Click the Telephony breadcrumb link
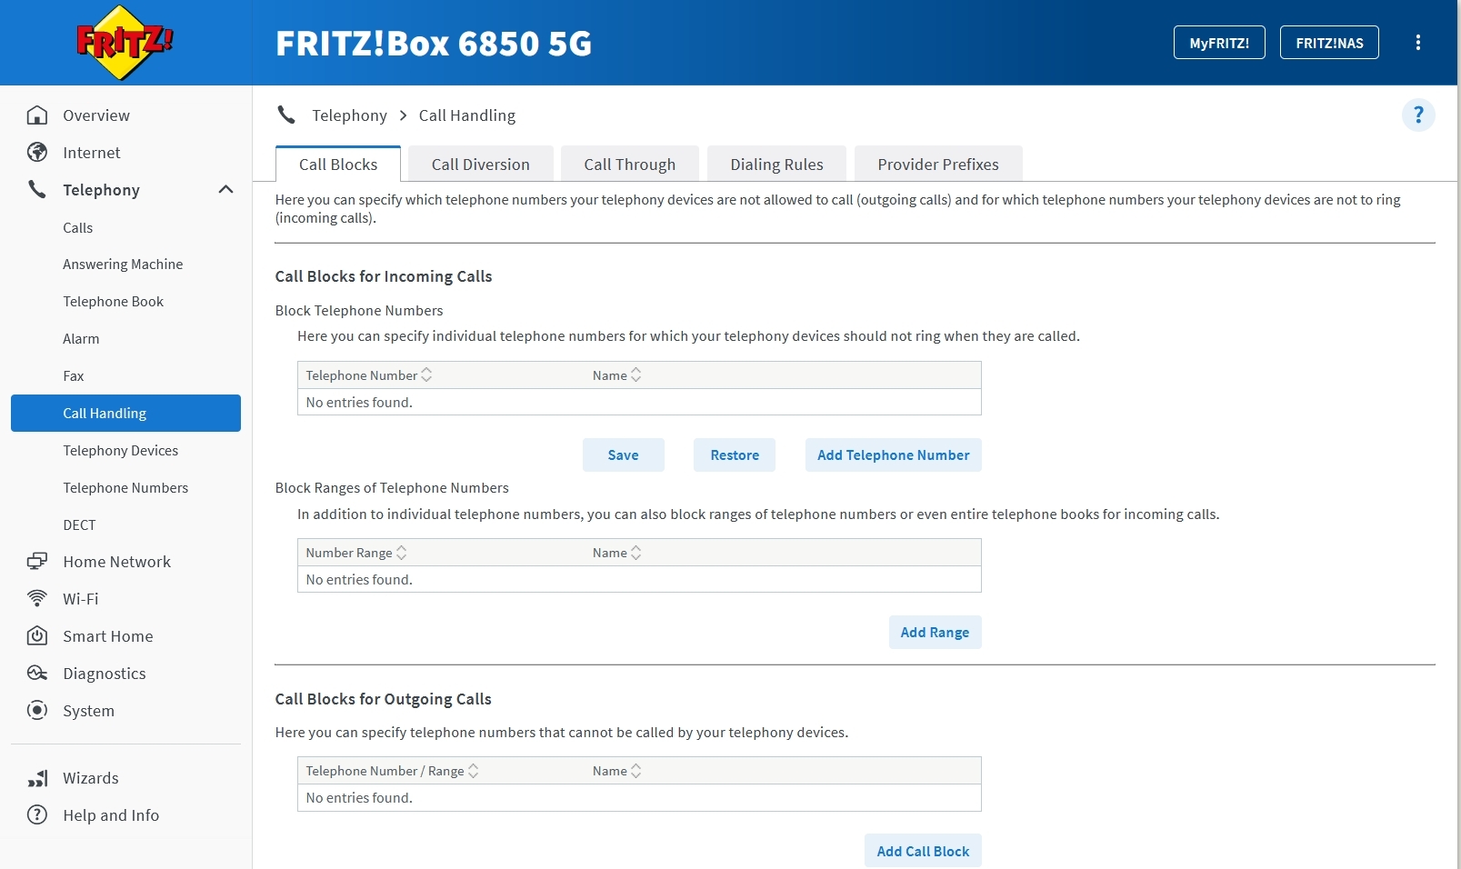 pos(349,115)
